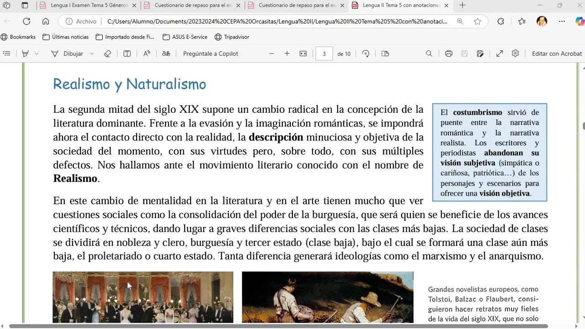Toggle the page view layout button

coord(385,53)
